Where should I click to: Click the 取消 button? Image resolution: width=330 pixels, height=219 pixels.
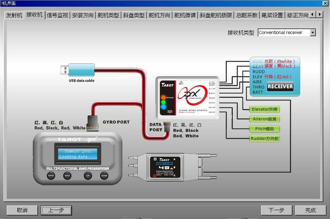pos(22,210)
